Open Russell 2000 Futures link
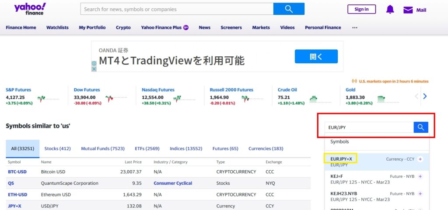 click(231, 90)
